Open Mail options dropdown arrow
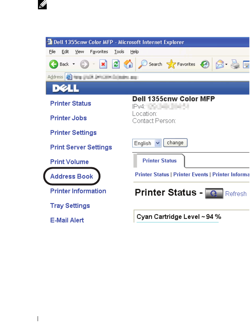252x323 pixels. (x=226, y=64)
